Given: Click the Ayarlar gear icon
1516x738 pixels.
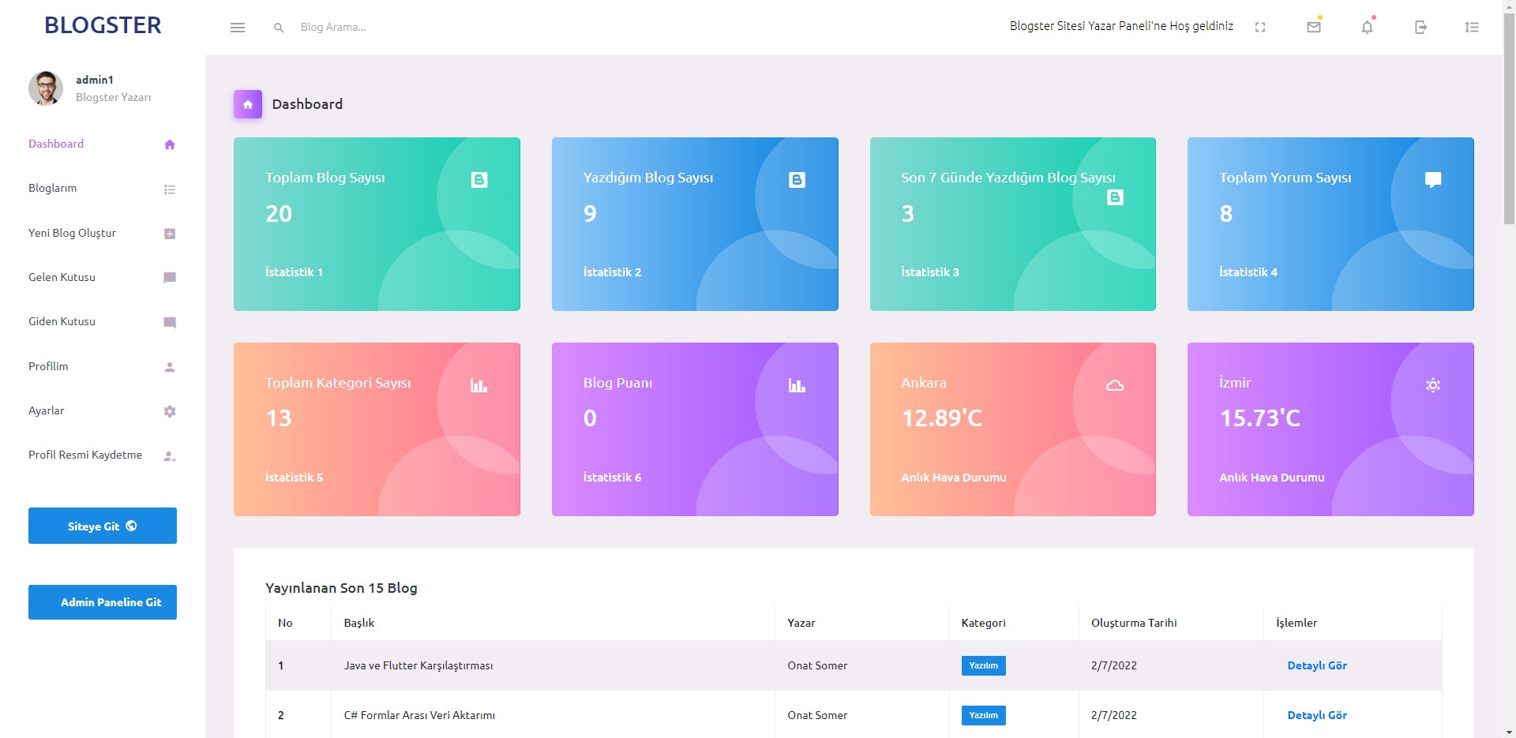Looking at the screenshot, I should [x=170, y=411].
